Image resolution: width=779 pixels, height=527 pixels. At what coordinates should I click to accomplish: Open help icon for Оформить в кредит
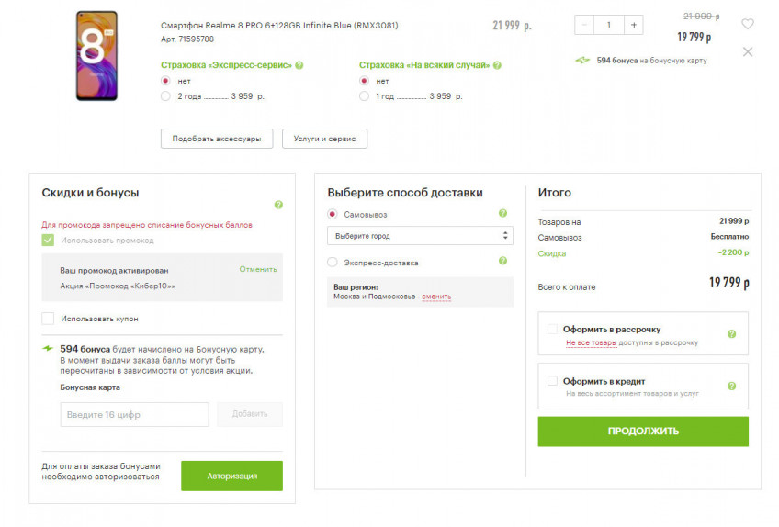coord(731,387)
